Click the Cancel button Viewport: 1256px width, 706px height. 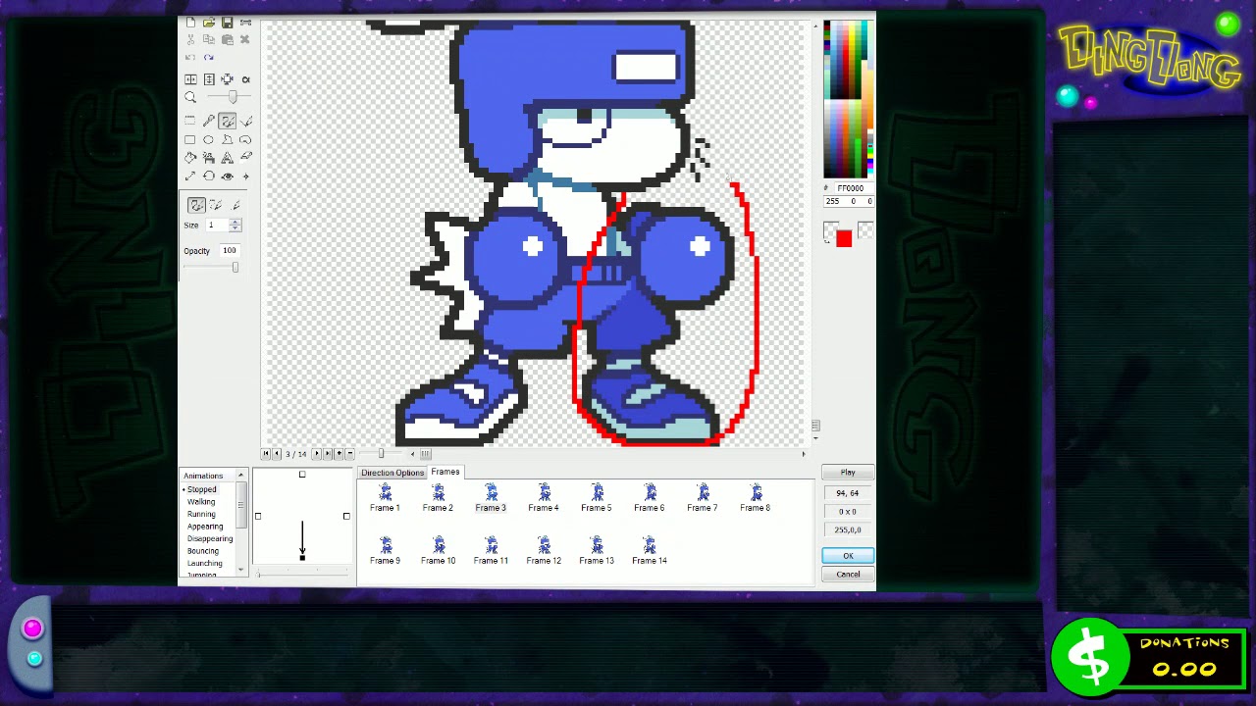[848, 575]
